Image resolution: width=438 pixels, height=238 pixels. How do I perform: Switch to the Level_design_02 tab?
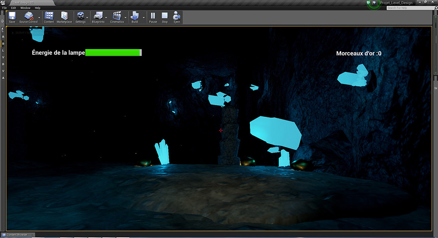[24, 3]
